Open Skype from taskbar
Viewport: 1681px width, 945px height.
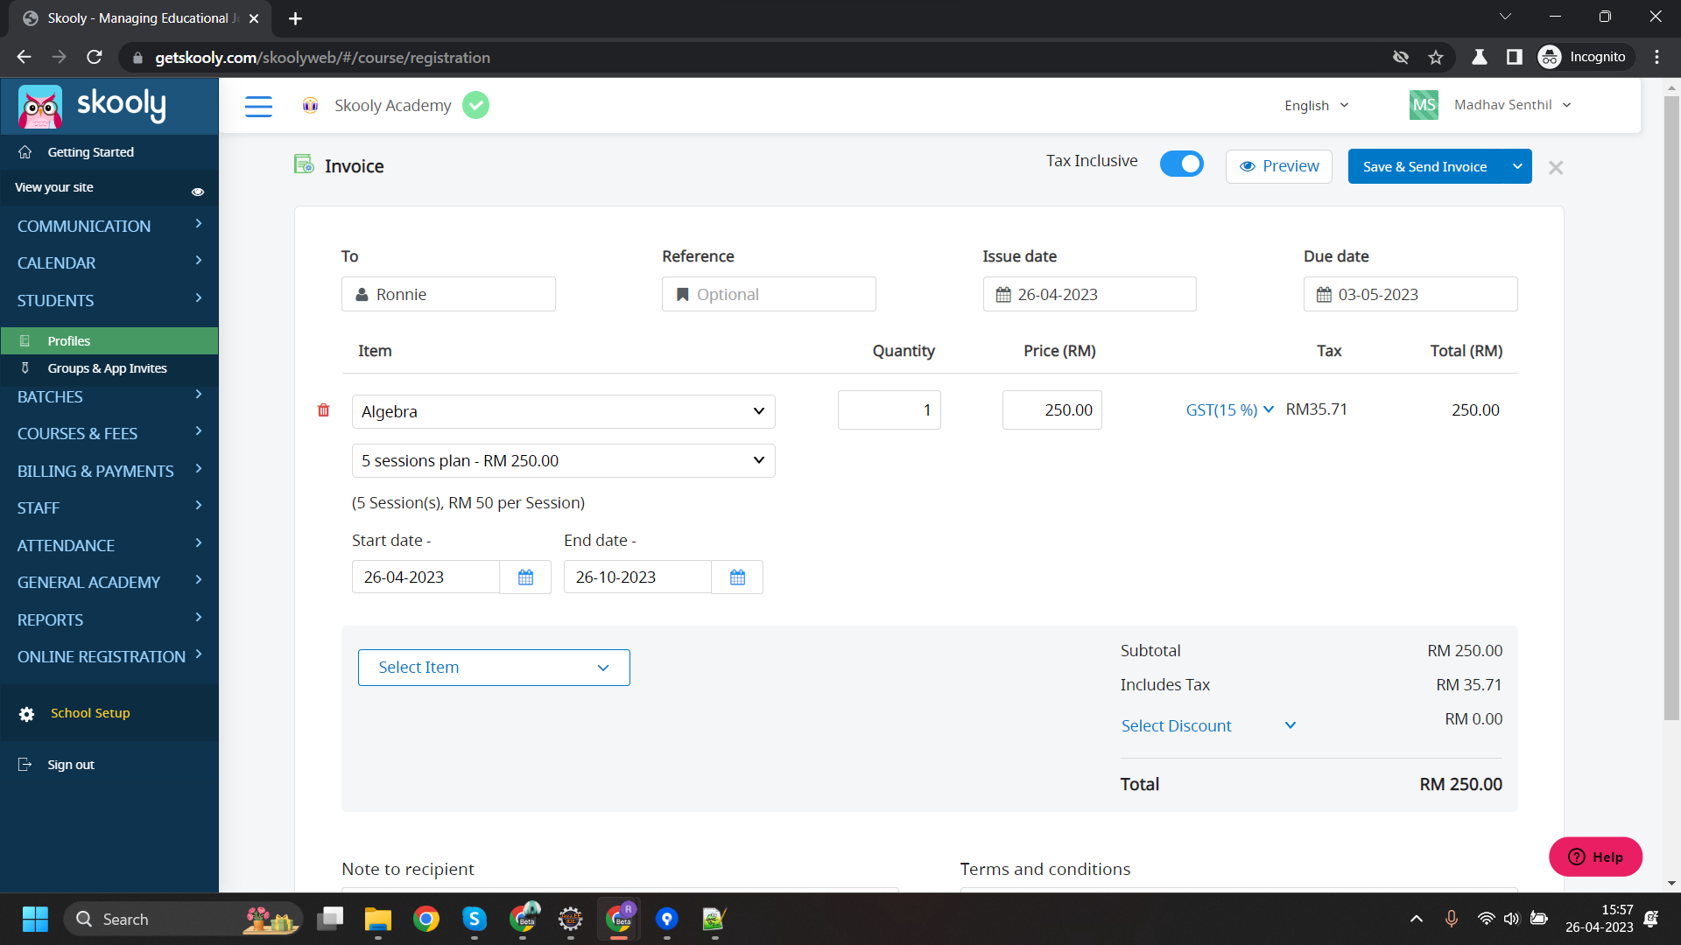coord(475,919)
